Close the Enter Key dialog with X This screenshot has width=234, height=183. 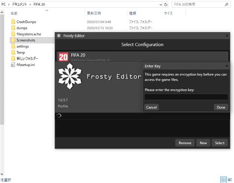click(x=227, y=66)
